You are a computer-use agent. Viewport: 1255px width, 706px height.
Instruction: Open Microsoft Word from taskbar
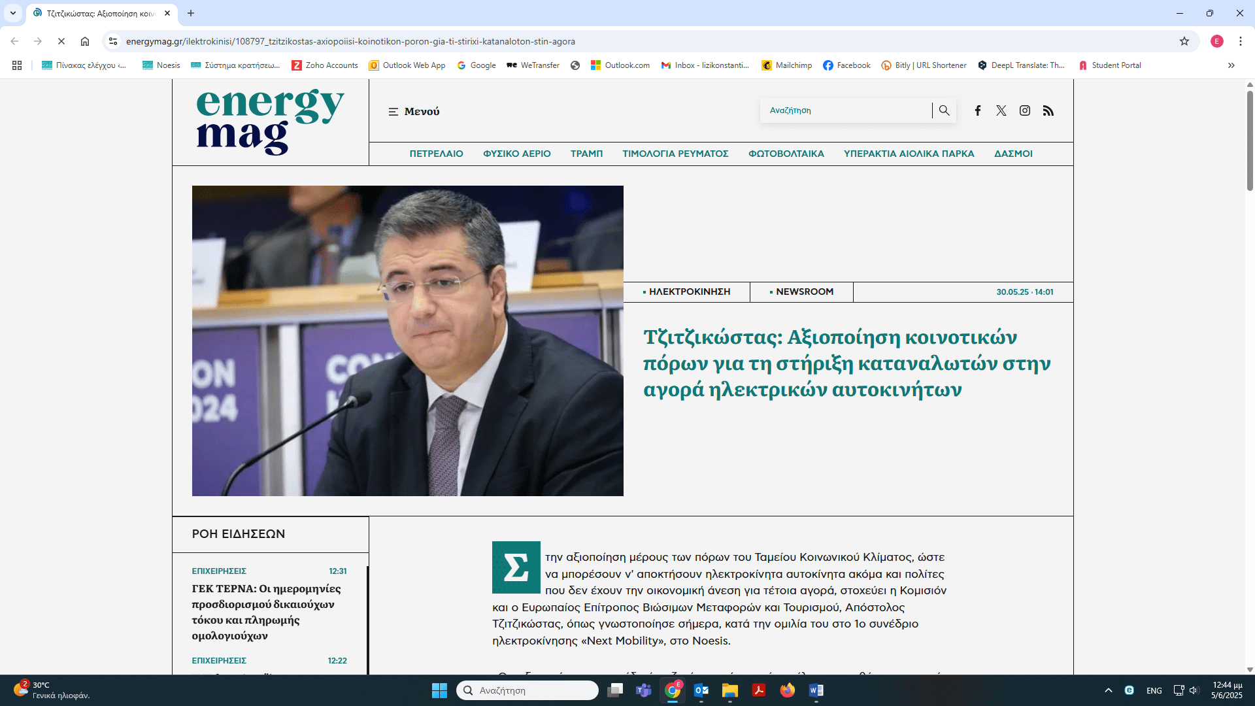816,690
